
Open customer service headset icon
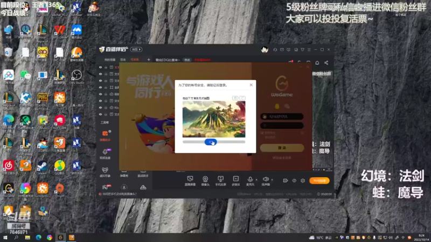pyautogui.click(x=275, y=49)
